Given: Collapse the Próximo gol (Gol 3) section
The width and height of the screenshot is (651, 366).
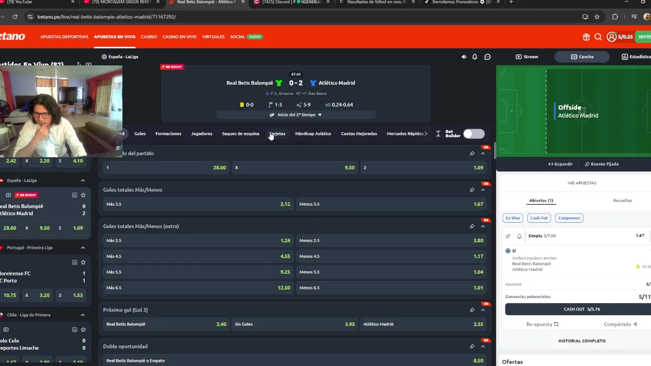Looking at the screenshot, I should pyautogui.click(x=483, y=310).
